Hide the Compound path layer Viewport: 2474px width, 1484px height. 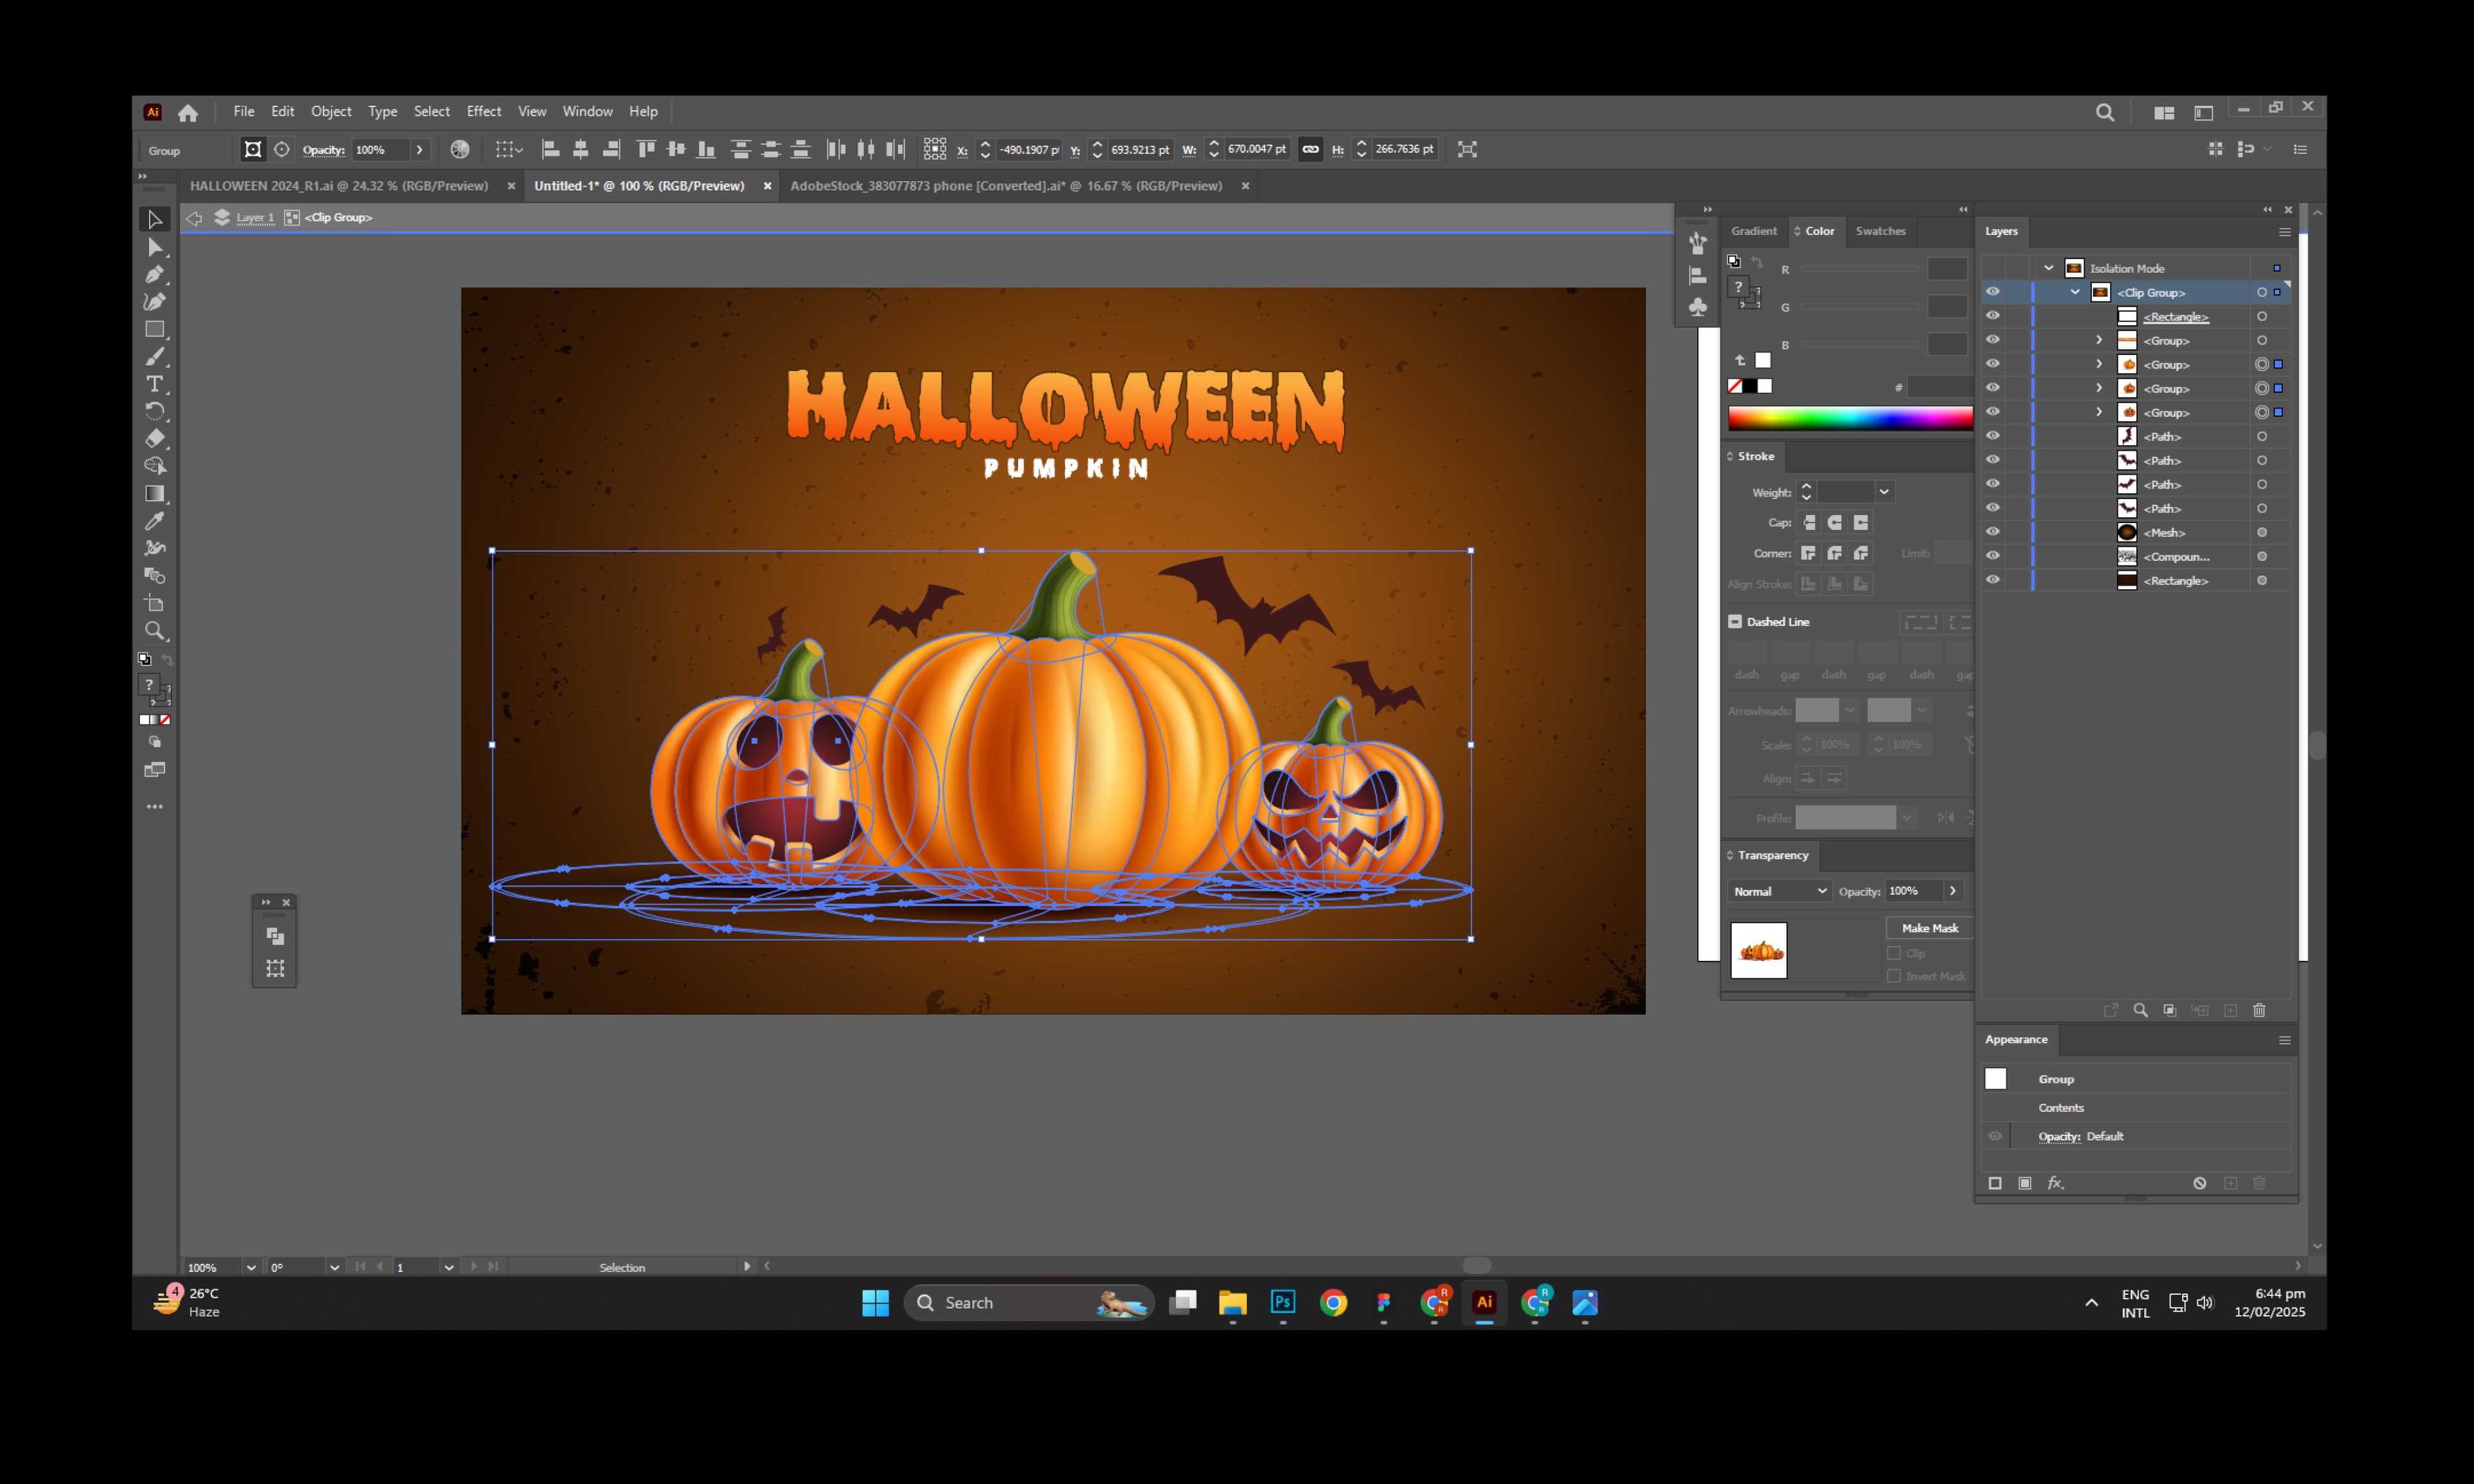(x=1992, y=556)
